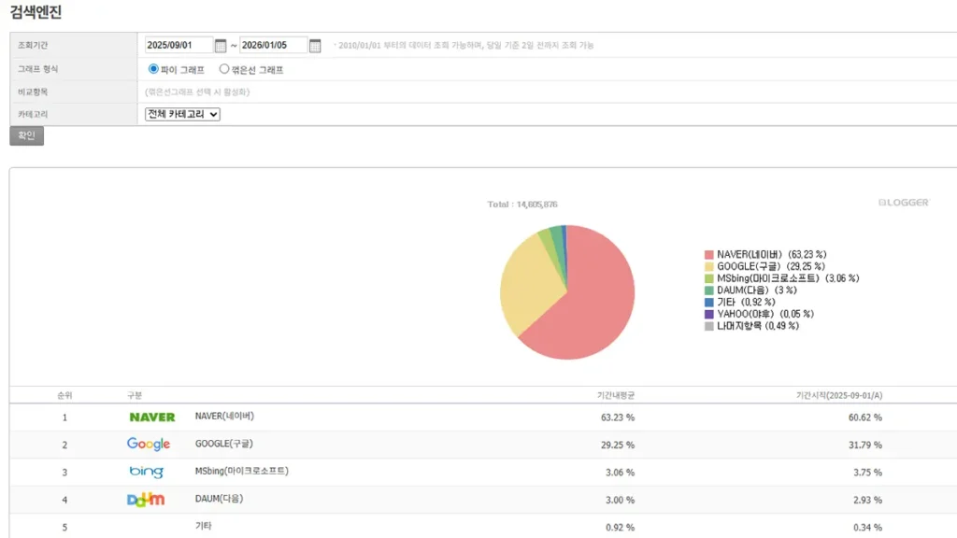Open the start date calendar picker

tap(221, 44)
